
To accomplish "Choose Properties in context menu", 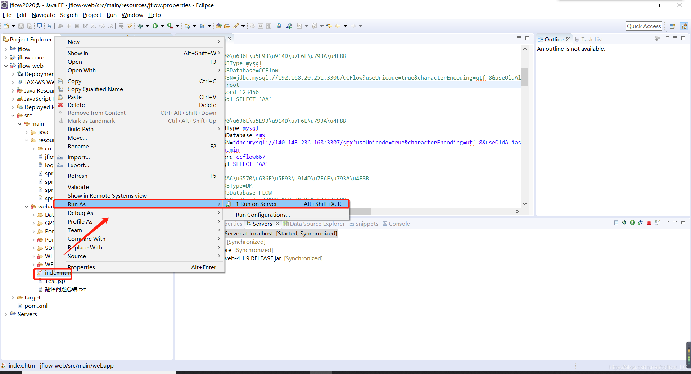I will pos(140,267).
